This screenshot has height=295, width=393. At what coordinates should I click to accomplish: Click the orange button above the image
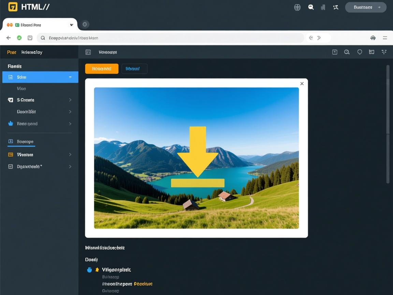[x=102, y=69]
